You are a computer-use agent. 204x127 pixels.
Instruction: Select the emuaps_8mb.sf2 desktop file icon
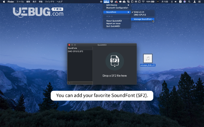pyautogui.click(x=148, y=58)
